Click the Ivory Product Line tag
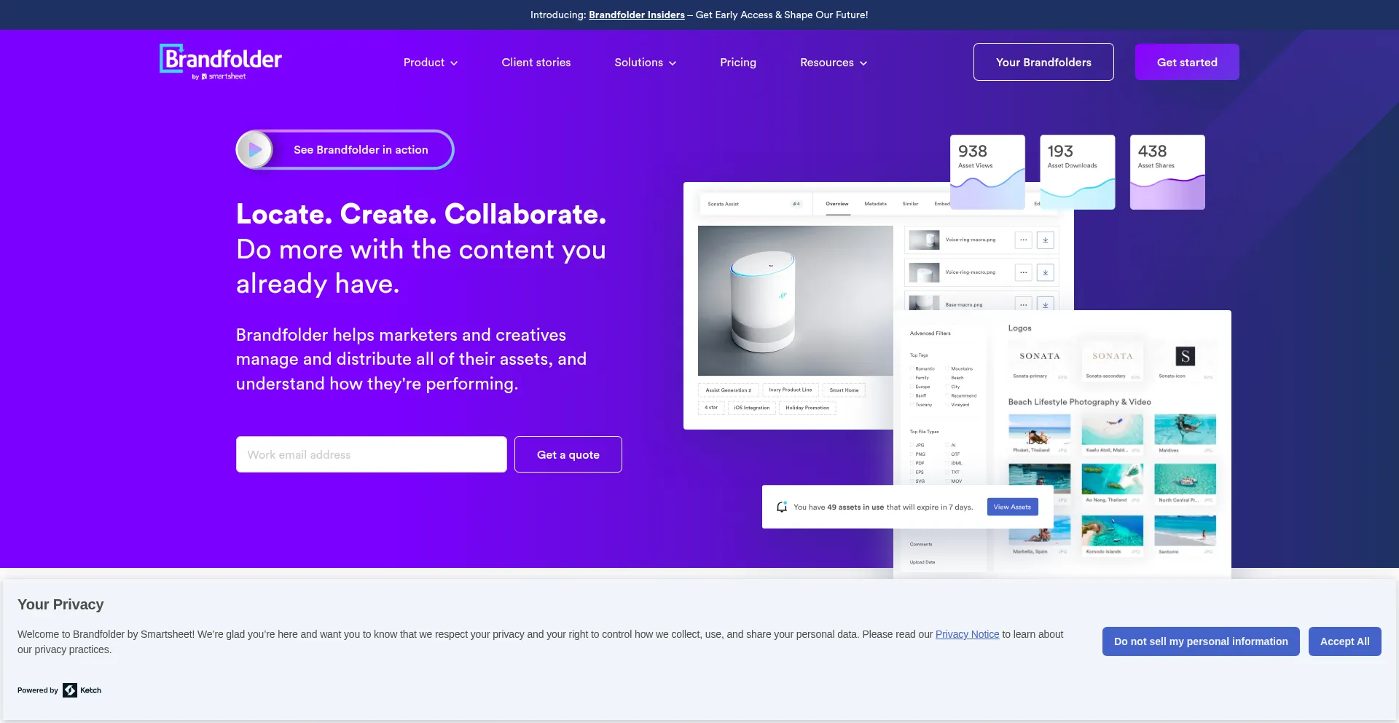The height and width of the screenshot is (723, 1399). coord(791,390)
